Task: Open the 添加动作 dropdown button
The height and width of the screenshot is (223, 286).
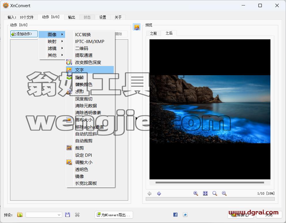Action: click(x=24, y=34)
